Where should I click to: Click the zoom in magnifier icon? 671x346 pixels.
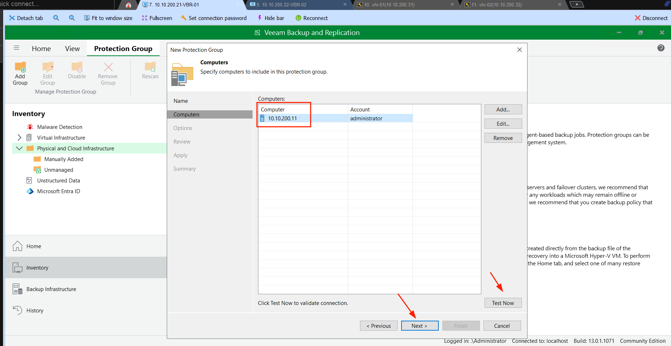point(56,18)
